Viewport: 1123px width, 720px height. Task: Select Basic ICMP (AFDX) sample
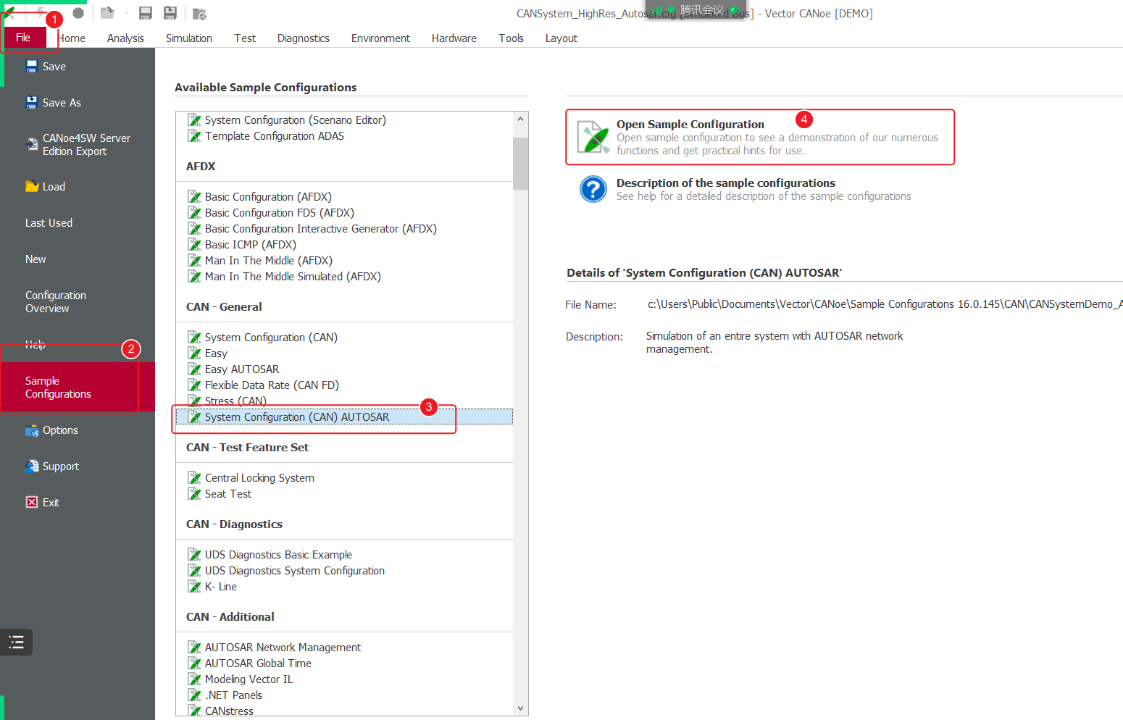click(250, 245)
